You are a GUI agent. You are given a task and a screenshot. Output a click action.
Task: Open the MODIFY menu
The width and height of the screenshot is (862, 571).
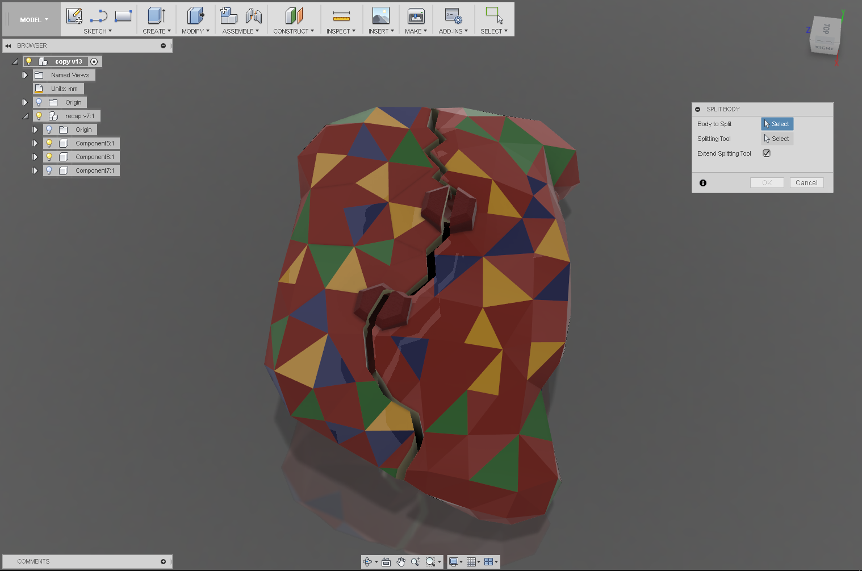click(195, 31)
